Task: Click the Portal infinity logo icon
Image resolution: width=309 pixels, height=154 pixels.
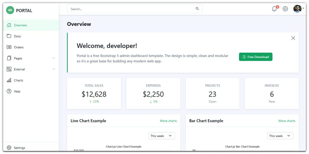Action: click(x=10, y=10)
